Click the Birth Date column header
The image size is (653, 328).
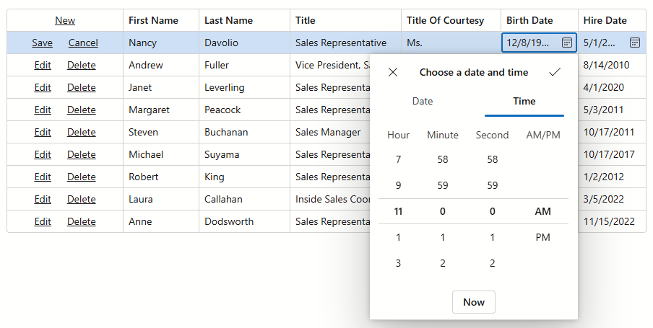540,20
